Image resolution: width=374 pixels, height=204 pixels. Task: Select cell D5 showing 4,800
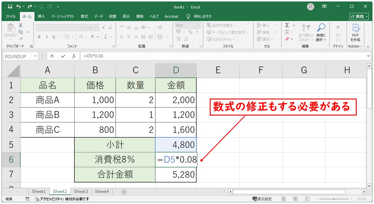[x=176, y=145]
